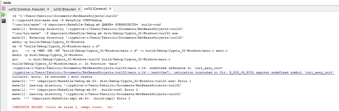Close the curl32 (Executar) tab

79,9
